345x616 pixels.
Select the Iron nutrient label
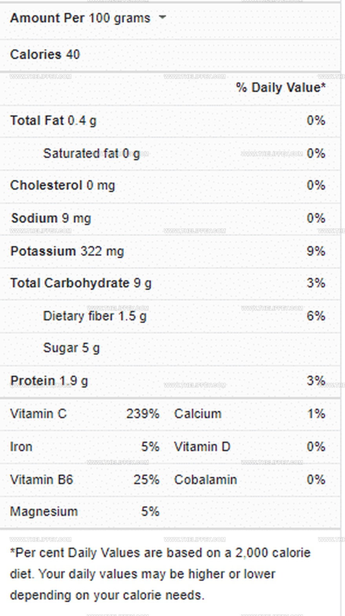21,447
